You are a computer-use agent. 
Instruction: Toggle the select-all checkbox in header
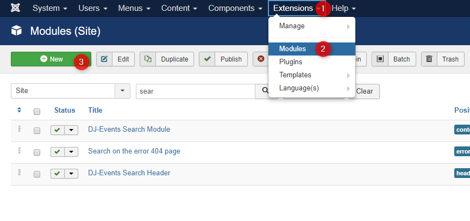click(x=37, y=112)
